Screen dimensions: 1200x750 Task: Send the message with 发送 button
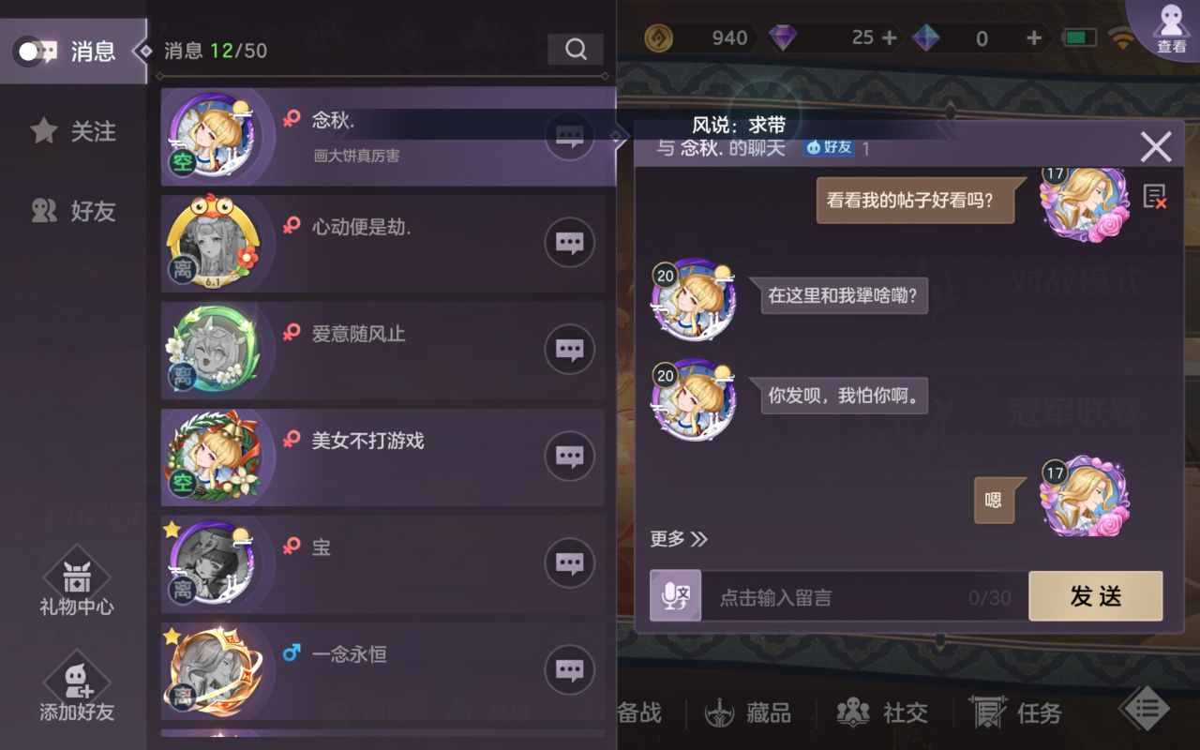point(1096,596)
